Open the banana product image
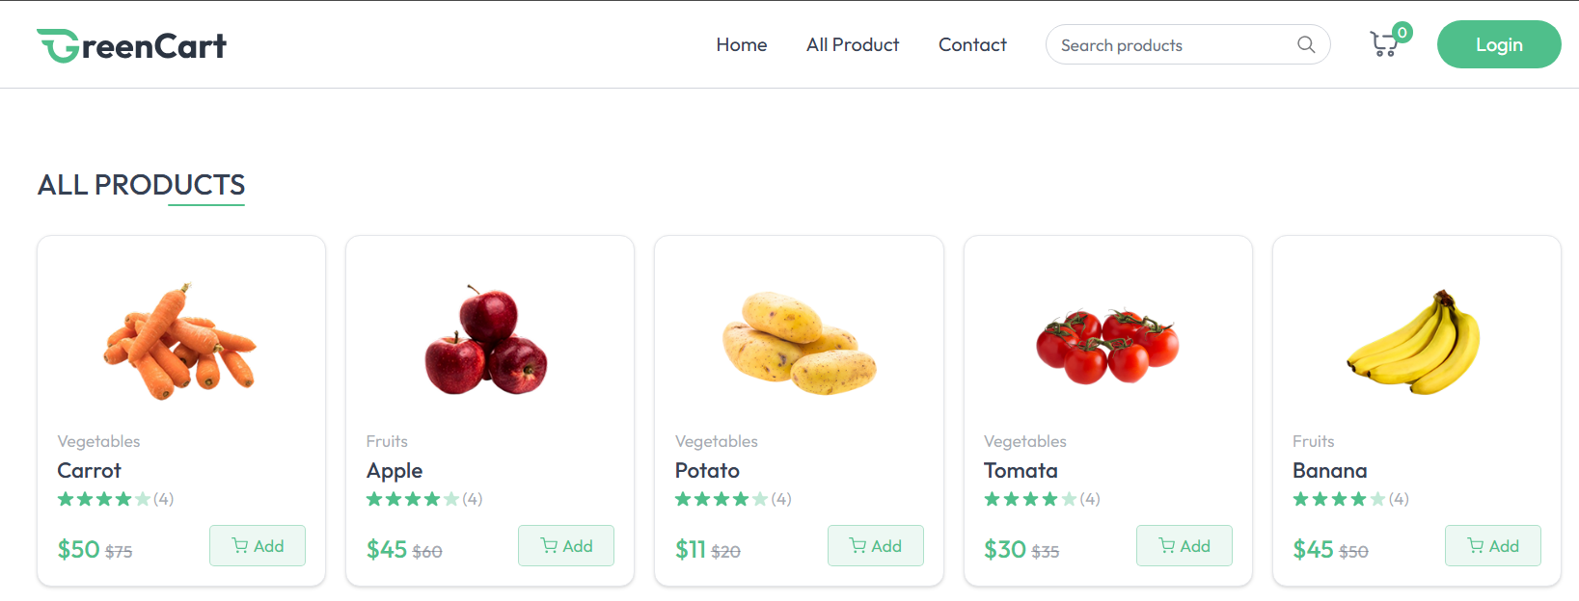Viewport: 1579px width, 601px height. click(x=1416, y=343)
